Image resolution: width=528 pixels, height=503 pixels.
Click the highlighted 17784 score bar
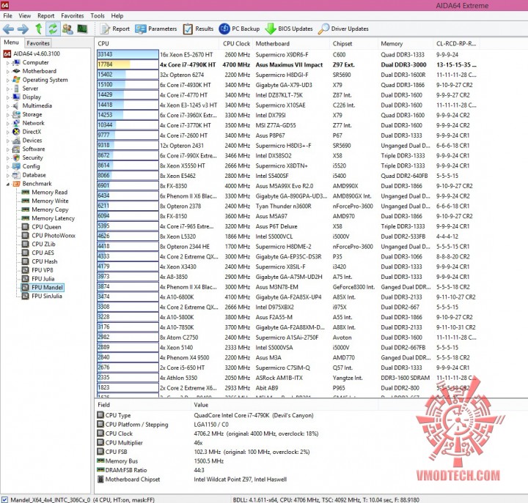click(x=128, y=64)
